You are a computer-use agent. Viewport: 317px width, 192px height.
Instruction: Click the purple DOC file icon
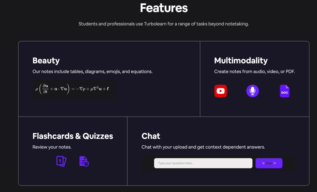(x=285, y=91)
